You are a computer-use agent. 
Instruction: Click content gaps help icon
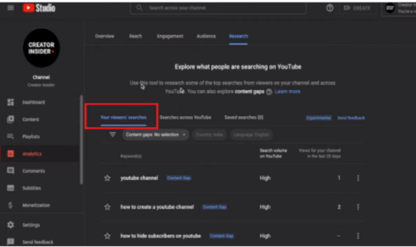click(269, 92)
